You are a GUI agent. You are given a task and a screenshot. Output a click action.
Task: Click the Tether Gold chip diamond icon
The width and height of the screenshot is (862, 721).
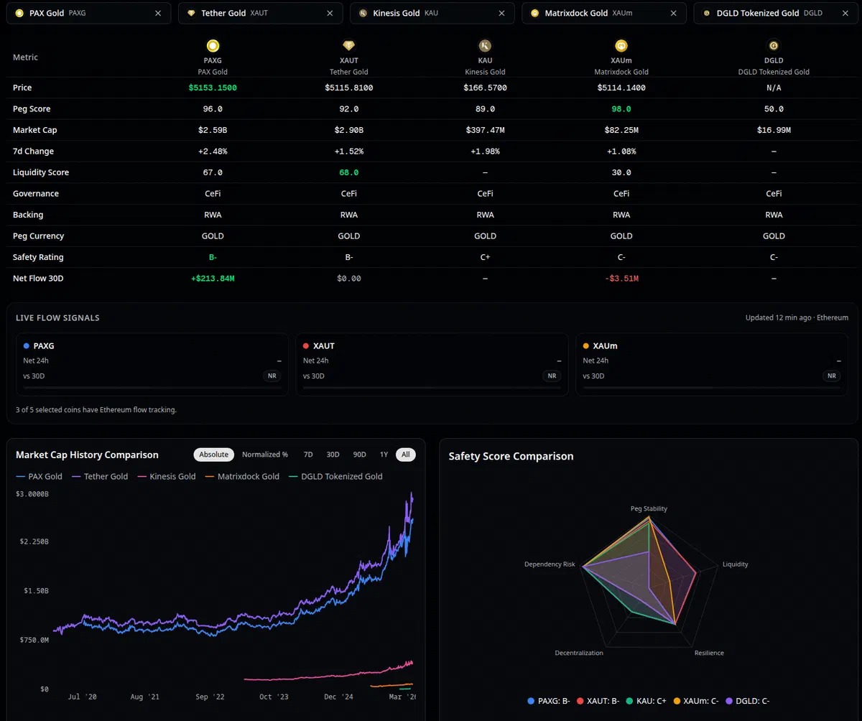[x=191, y=13]
